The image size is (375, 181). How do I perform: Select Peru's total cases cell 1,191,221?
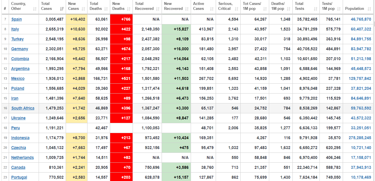[x=52, y=128]
